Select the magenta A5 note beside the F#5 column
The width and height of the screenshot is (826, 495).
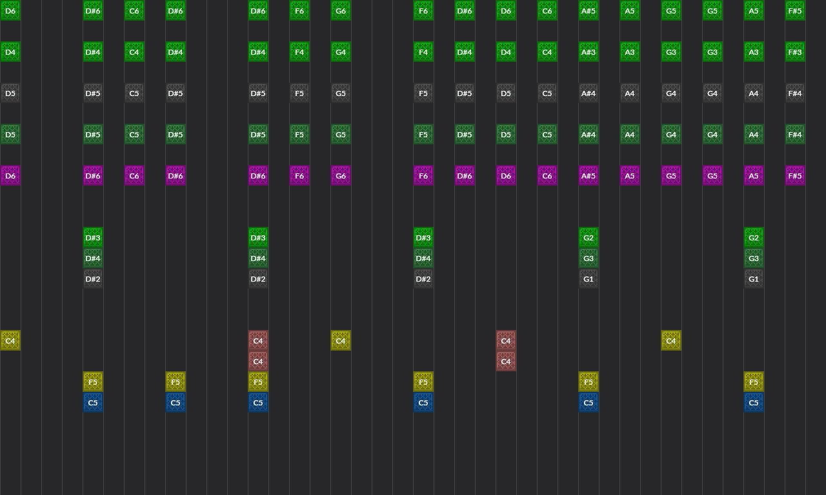click(753, 175)
